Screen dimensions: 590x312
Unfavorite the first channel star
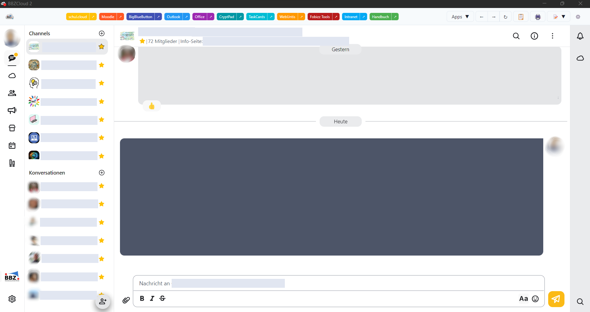[x=102, y=47]
